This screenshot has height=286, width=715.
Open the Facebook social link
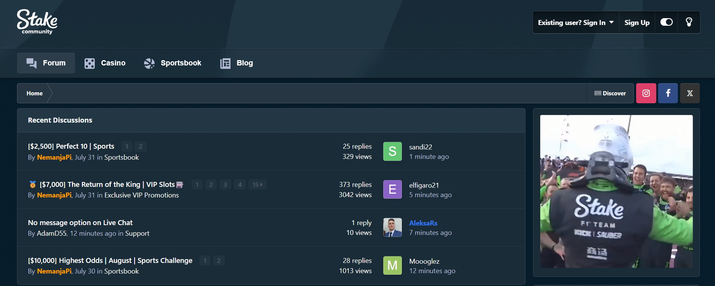[668, 93]
